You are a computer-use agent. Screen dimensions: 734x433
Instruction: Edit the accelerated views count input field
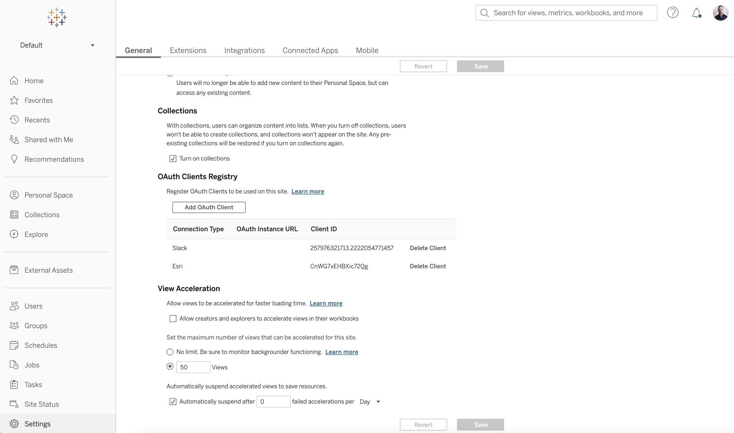[193, 367]
